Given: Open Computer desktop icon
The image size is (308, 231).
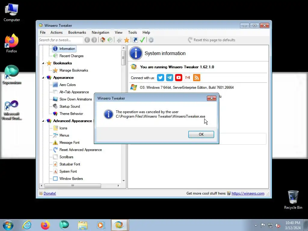Looking at the screenshot, I should coord(12,13).
